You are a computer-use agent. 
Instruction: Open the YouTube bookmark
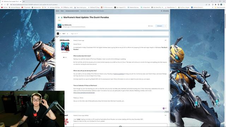pos(4,7)
